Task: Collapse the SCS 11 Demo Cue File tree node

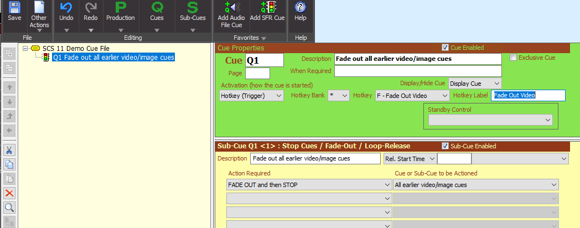Action: pyautogui.click(x=25, y=49)
